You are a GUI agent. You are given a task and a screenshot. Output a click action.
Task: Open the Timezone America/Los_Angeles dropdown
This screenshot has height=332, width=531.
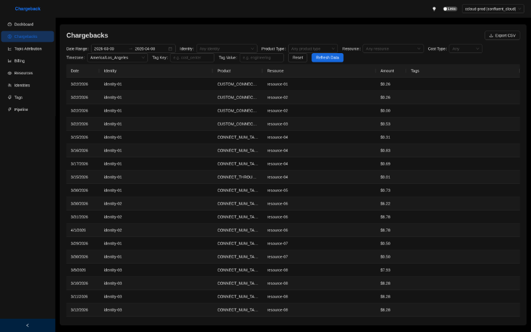[x=117, y=58]
